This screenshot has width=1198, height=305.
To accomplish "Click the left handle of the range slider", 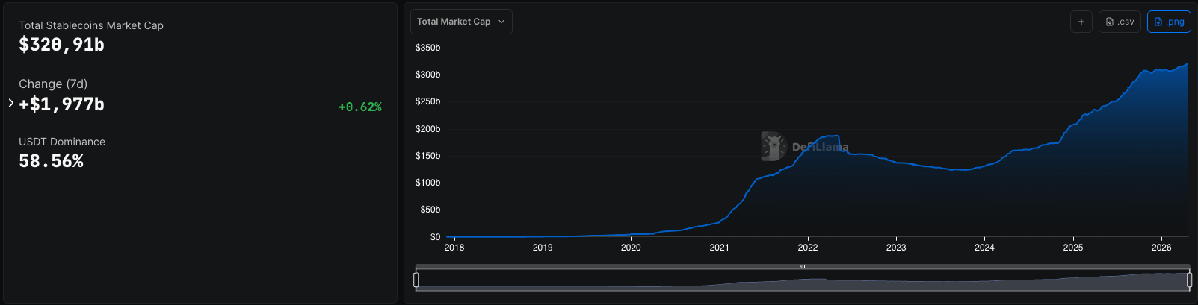I will [416, 280].
